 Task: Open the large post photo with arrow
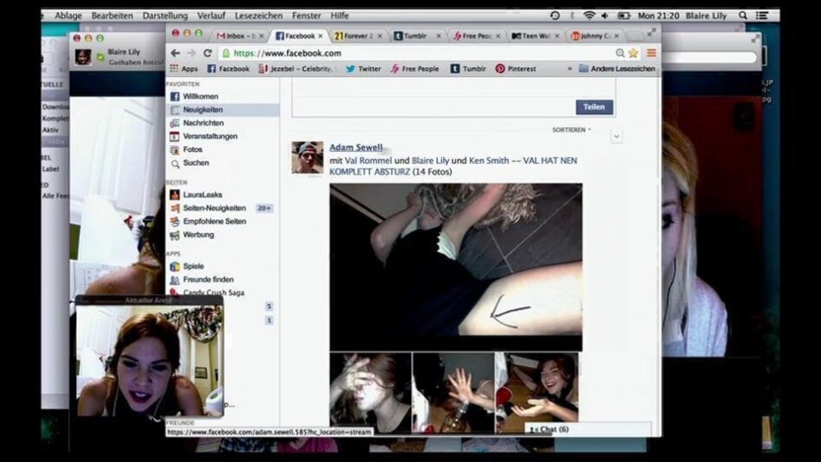coord(455,267)
